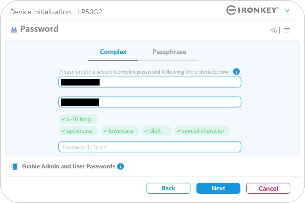Click the Password Hint field
Image resolution: width=305 pixels, height=203 pixels.
point(150,147)
